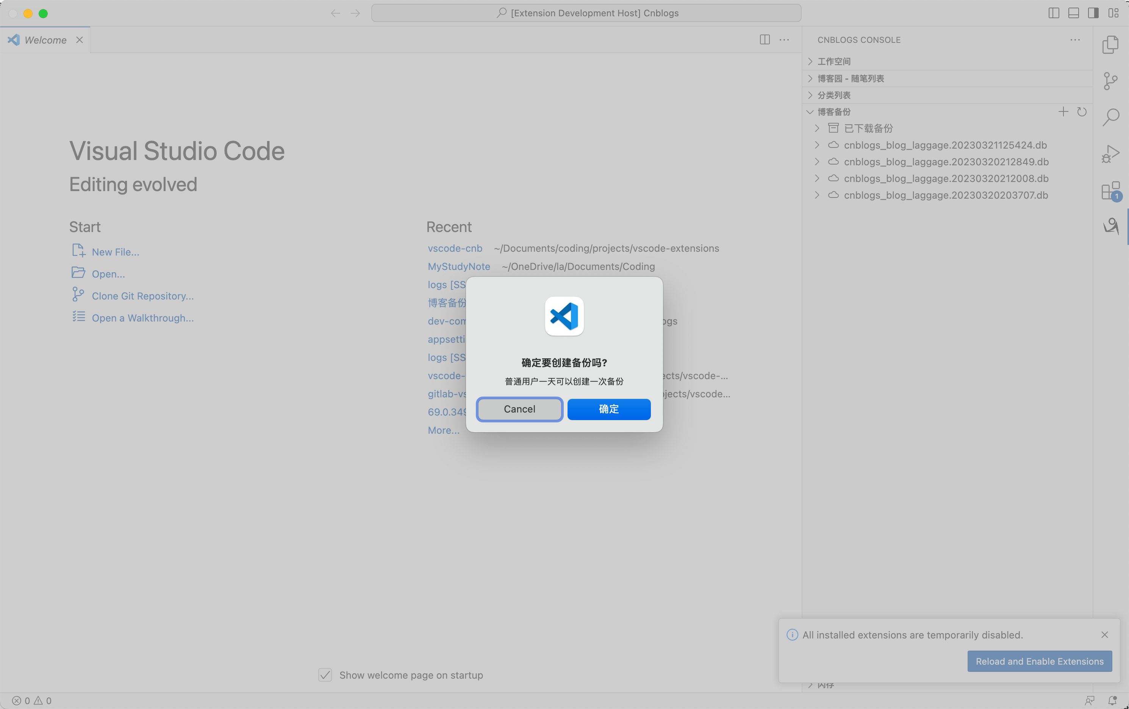Expand the 工作空间 section

point(833,61)
